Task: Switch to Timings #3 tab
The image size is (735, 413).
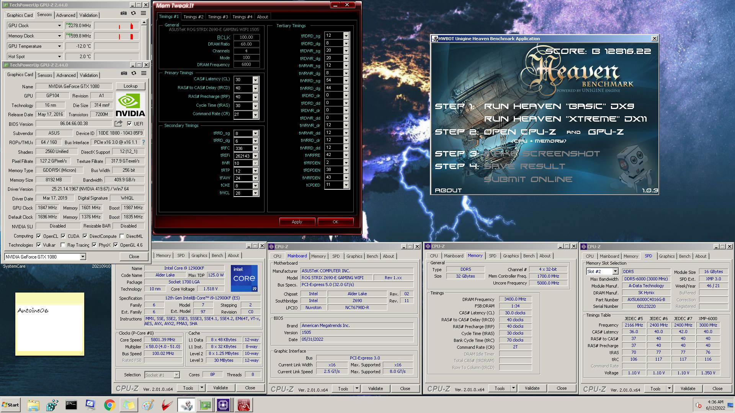Action: click(x=218, y=17)
